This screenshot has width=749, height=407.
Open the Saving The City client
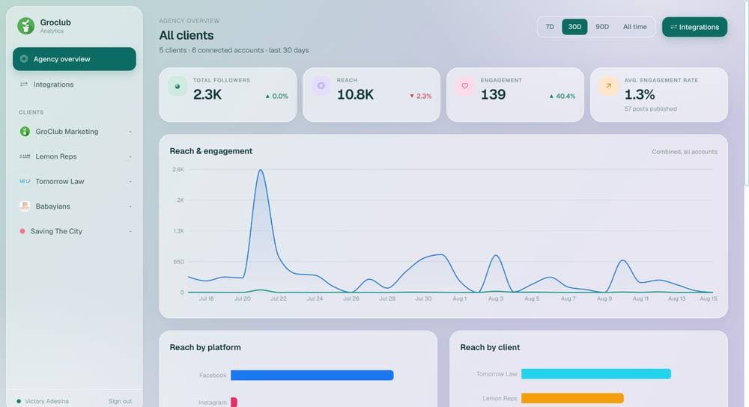(x=74, y=231)
